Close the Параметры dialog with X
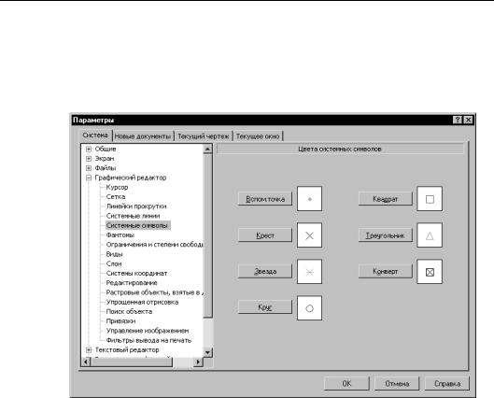This screenshot has height=398, width=494. pyautogui.click(x=468, y=121)
